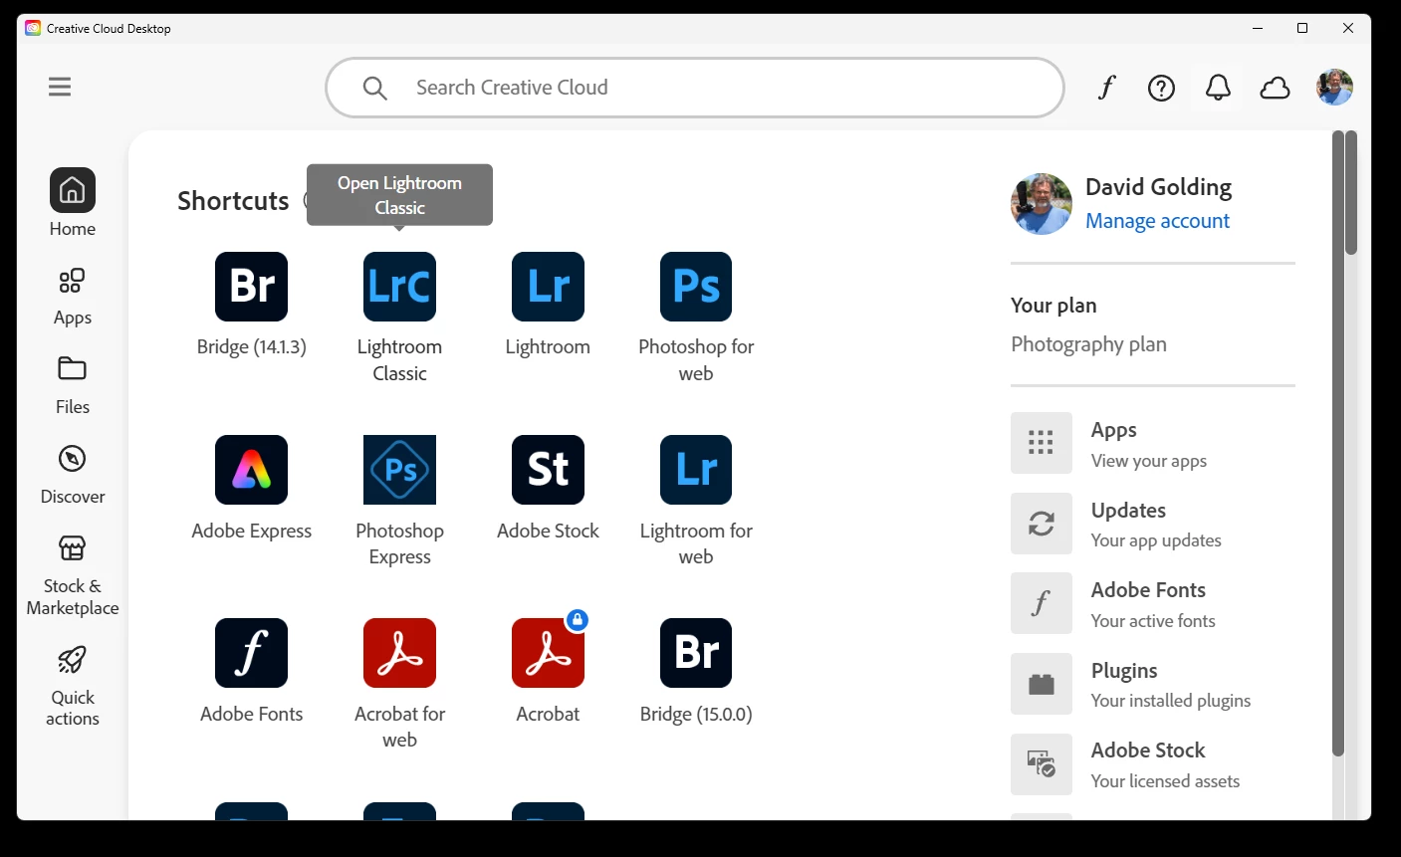This screenshot has width=1401, height=857.
Task: Open the Updates refresh icon
Action: click(x=1042, y=524)
